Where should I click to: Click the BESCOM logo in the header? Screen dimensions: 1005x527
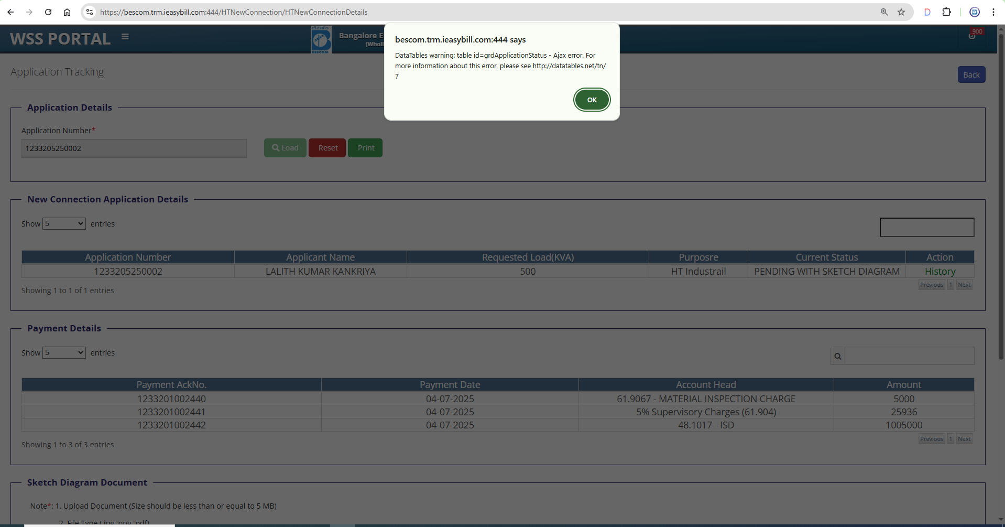pyautogui.click(x=321, y=39)
